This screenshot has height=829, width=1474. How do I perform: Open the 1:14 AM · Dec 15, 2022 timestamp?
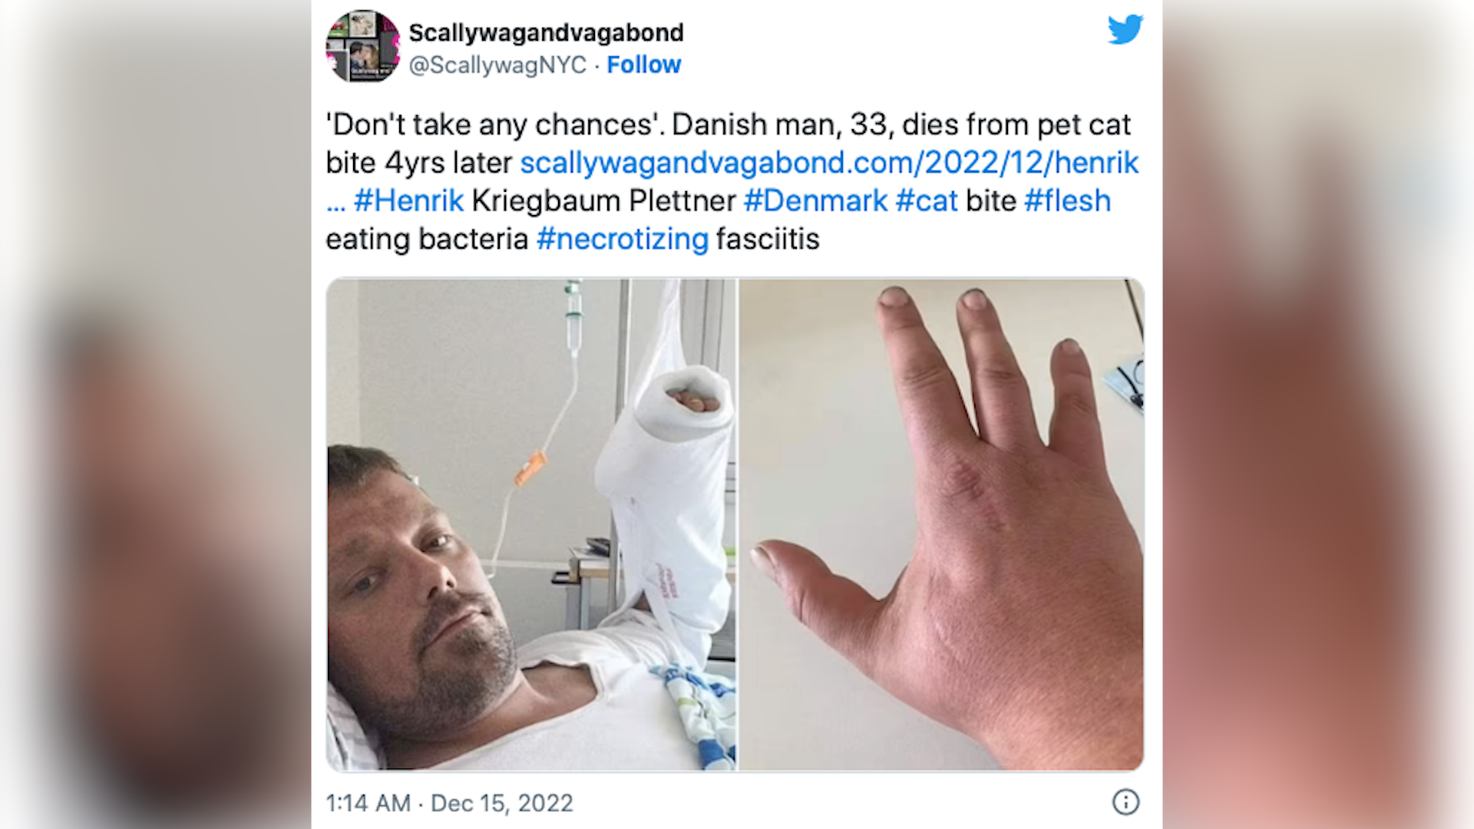tap(449, 803)
